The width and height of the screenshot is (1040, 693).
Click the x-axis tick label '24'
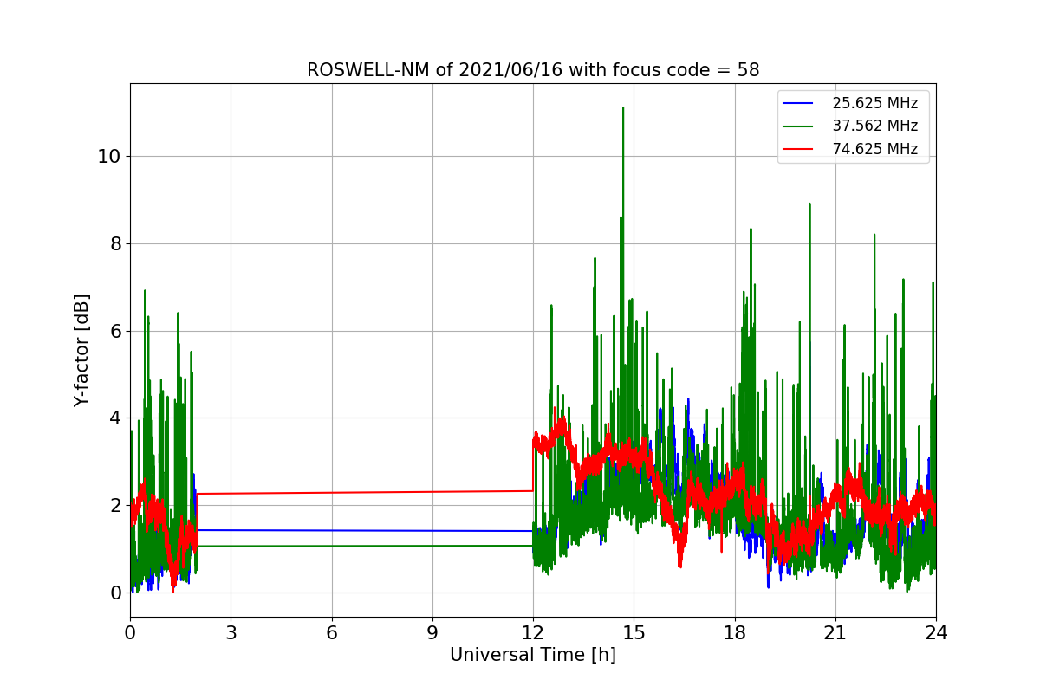935,633
